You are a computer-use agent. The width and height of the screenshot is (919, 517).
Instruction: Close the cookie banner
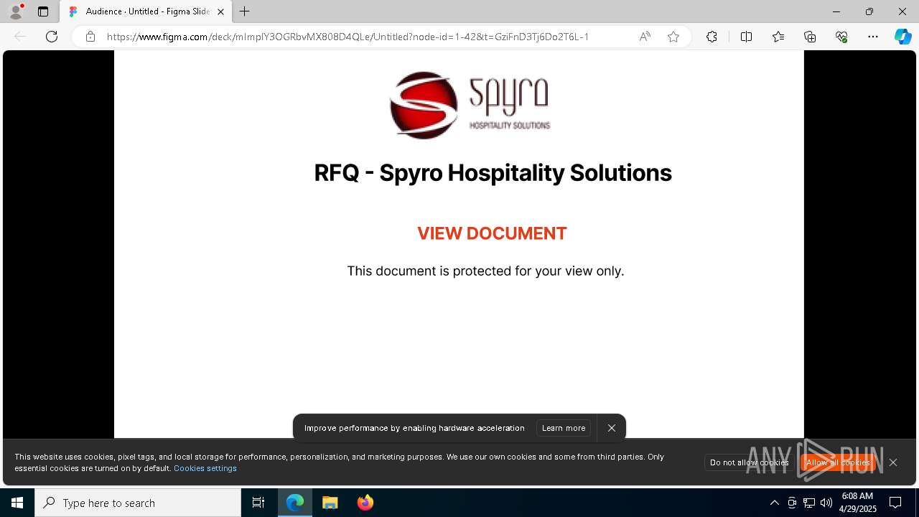[x=893, y=462]
